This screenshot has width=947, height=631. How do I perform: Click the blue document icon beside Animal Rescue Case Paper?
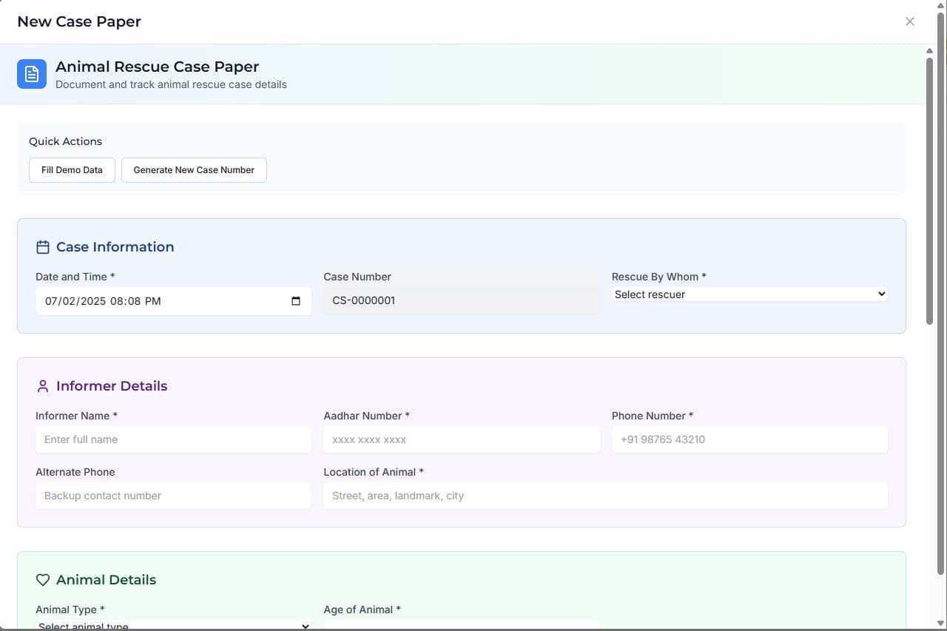tap(32, 74)
